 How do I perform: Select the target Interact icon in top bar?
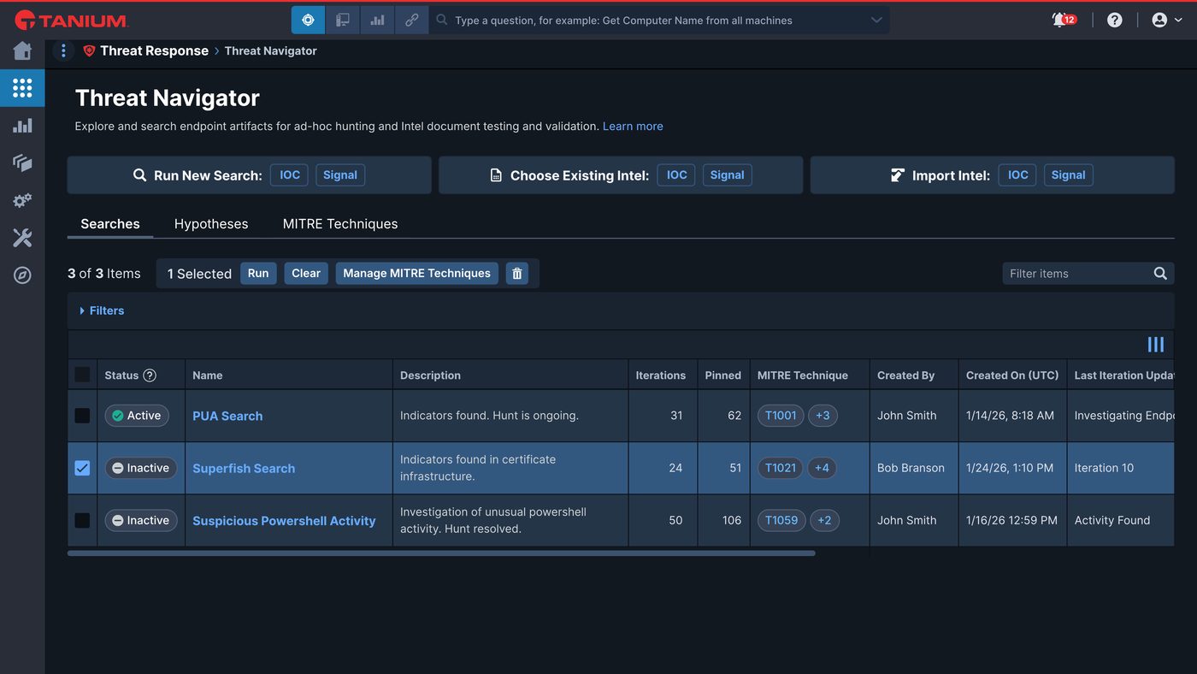(308, 20)
